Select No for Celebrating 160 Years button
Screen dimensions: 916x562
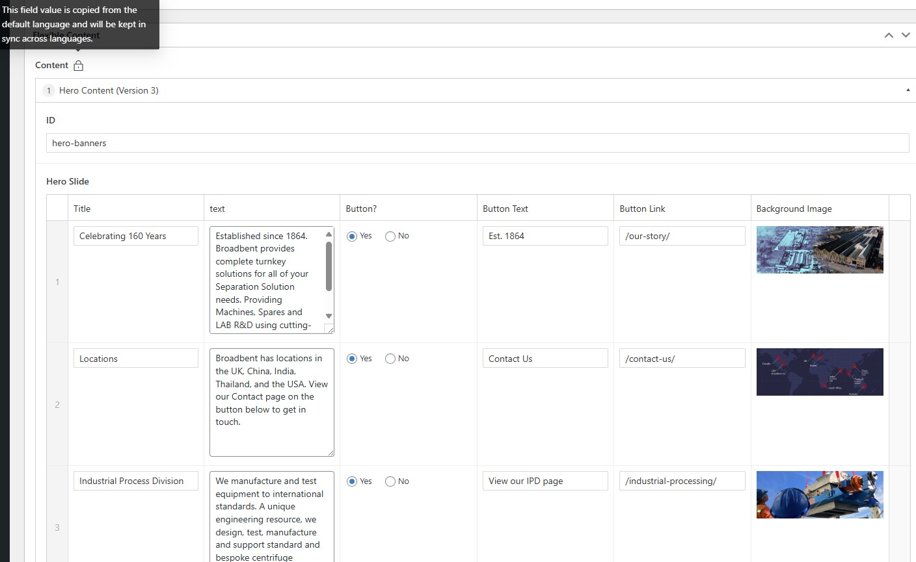point(390,236)
